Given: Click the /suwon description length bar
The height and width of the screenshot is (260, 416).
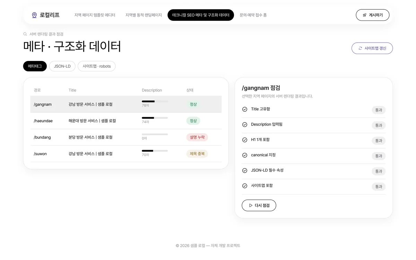Looking at the screenshot, I should [x=155, y=151].
